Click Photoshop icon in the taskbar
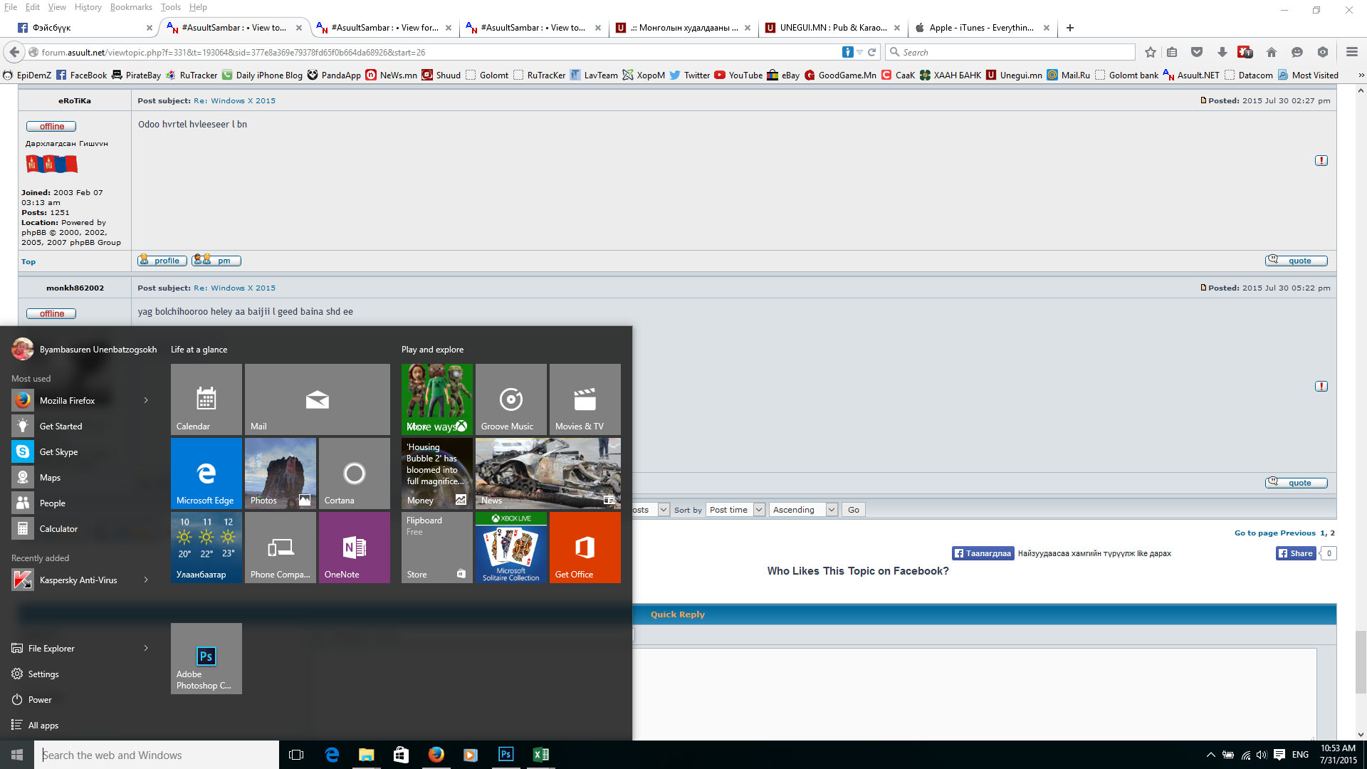This screenshot has height=769, width=1367. [x=506, y=755]
